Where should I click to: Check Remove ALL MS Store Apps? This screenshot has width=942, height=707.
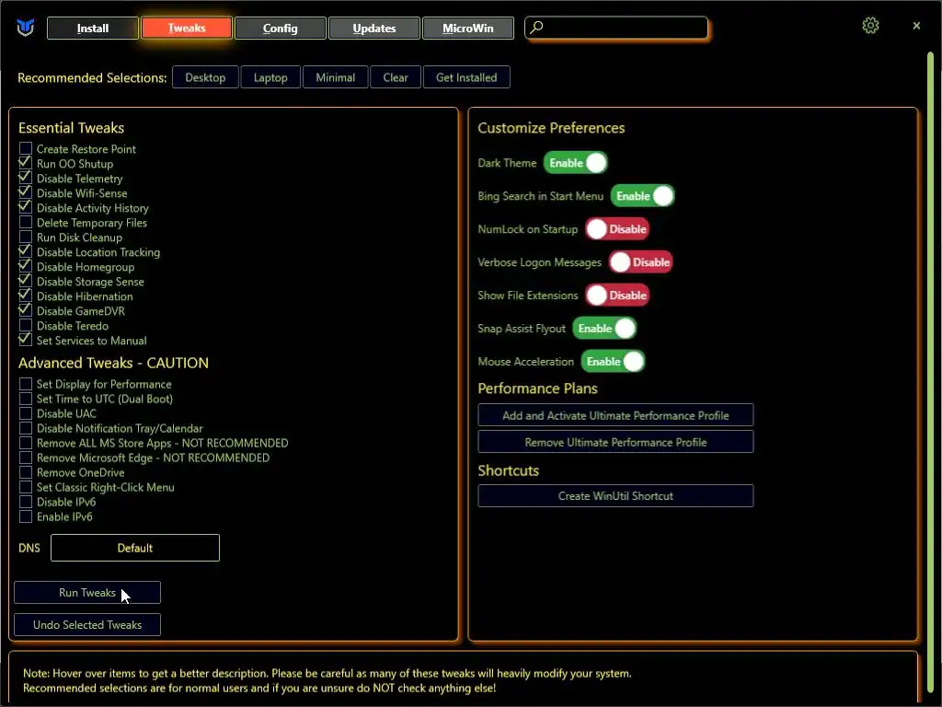pos(25,443)
